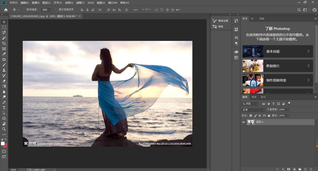Click the home icon in options bar
The image size is (318, 171).
(6, 10)
